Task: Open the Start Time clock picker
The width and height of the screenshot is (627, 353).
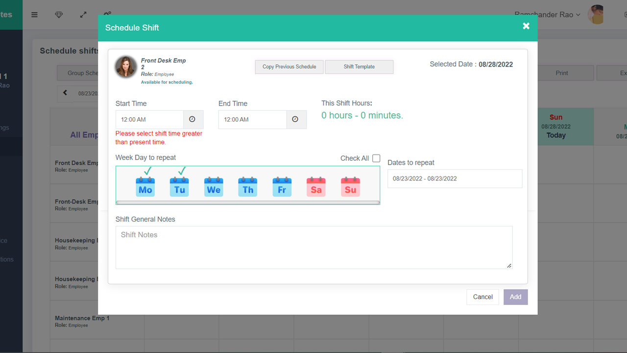Action: click(x=193, y=119)
